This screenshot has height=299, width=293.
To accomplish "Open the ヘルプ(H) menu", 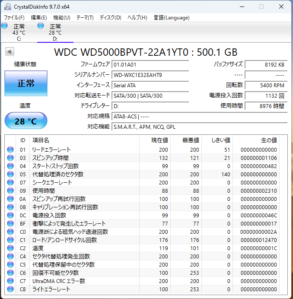I will (x=137, y=18).
